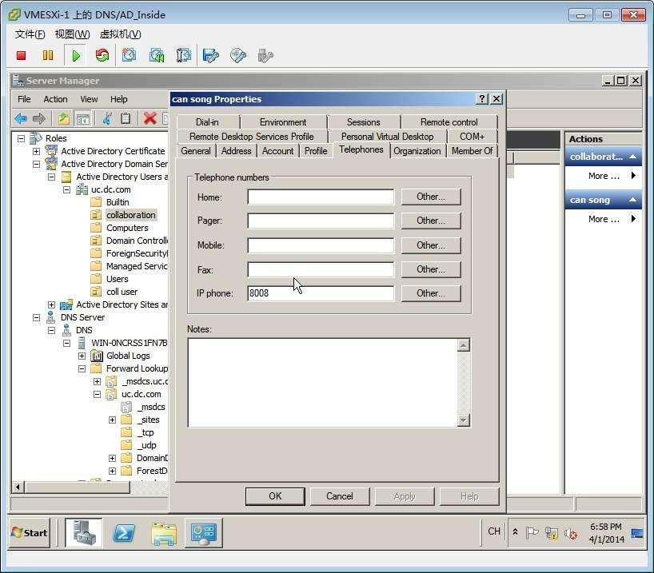Switch to the Account tab

tap(277, 151)
